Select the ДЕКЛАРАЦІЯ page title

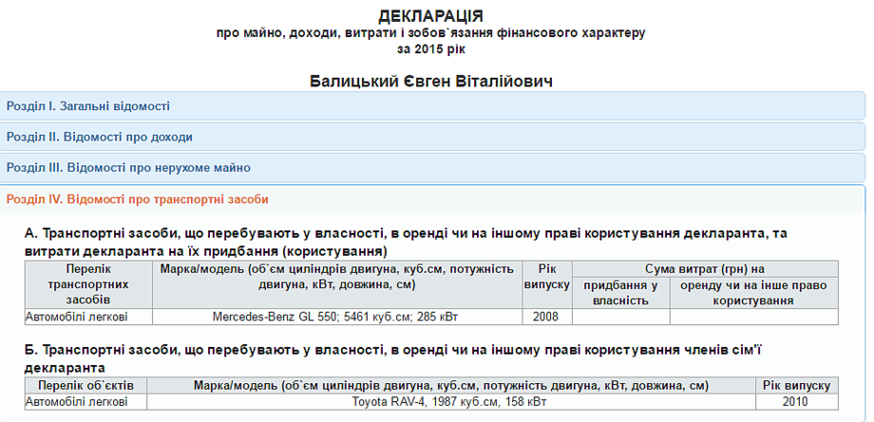pos(431,15)
